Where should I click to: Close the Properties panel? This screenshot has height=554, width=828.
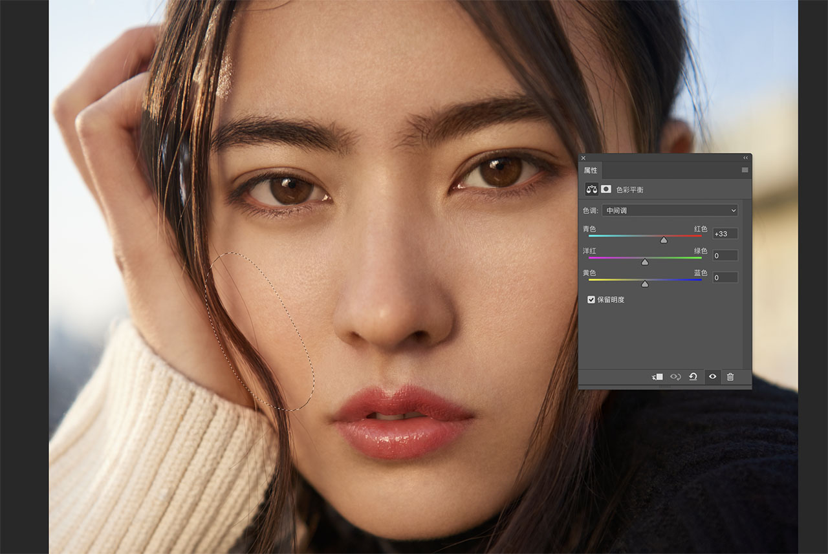pos(583,158)
